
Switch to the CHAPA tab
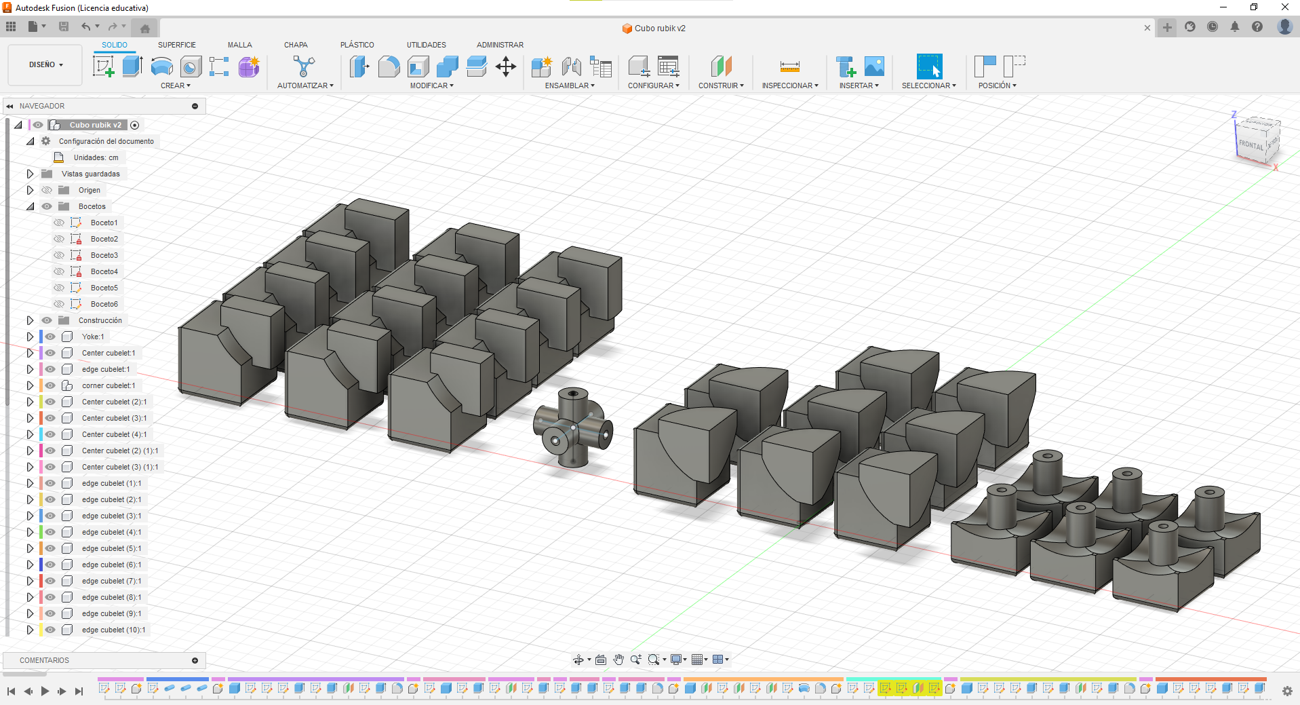click(x=296, y=45)
